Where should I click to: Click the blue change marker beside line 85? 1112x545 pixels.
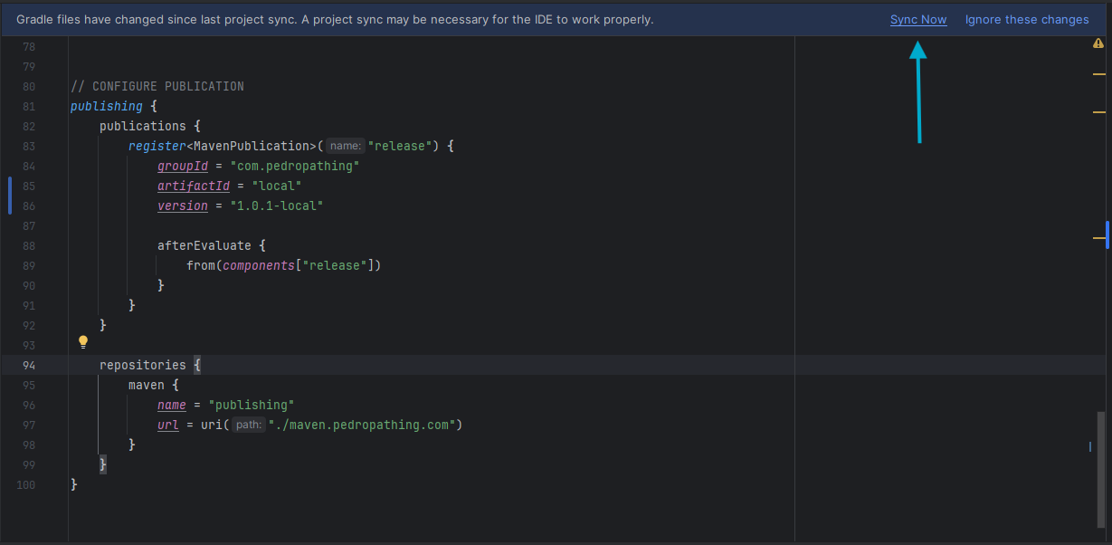[10, 196]
